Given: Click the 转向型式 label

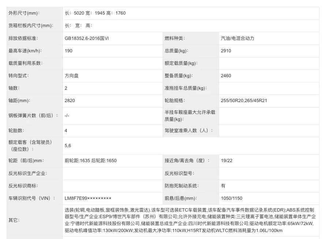Looking at the screenshot, I should click(19, 76).
